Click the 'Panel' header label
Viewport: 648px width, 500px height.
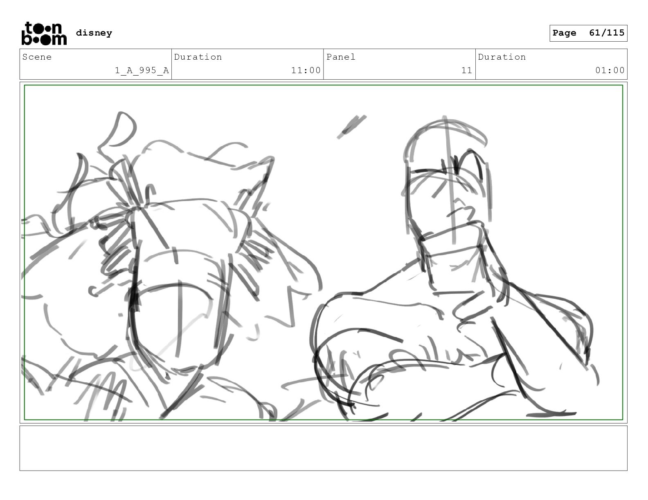point(341,57)
